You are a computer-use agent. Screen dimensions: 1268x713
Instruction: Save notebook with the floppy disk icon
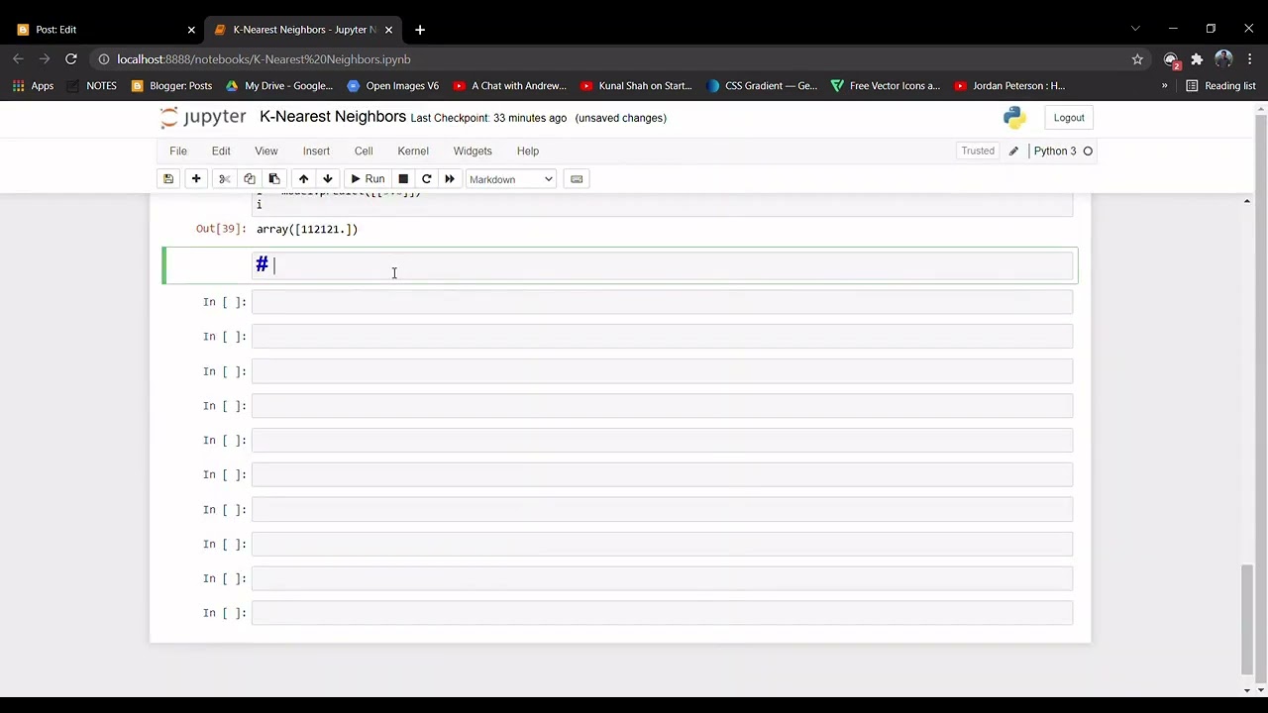(x=168, y=179)
